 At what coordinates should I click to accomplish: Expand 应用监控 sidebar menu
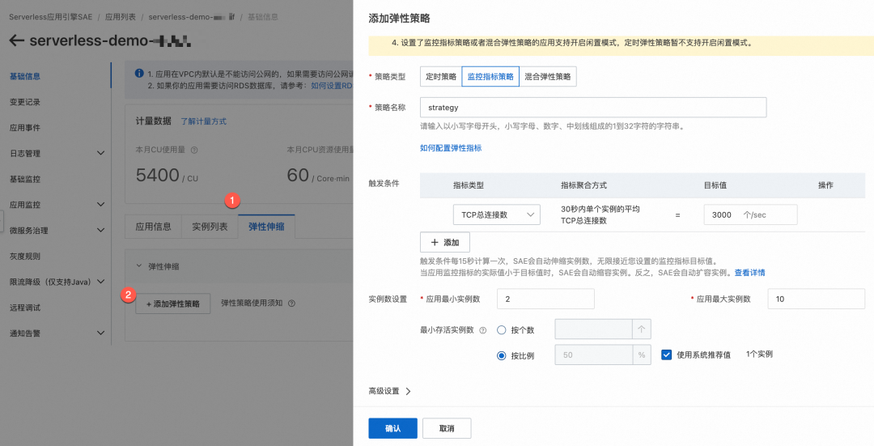click(x=101, y=204)
